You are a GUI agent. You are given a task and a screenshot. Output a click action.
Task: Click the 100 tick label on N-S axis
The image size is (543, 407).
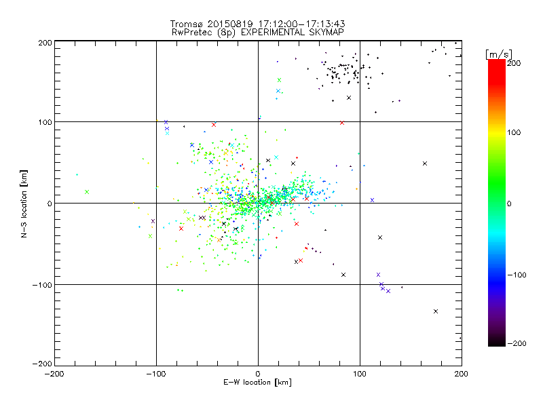click(x=45, y=122)
